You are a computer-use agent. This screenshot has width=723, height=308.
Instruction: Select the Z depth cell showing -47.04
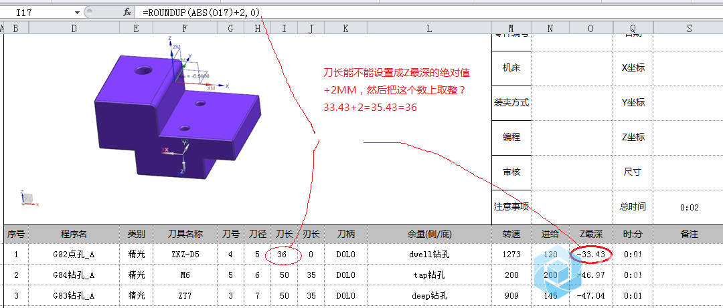(x=590, y=295)
